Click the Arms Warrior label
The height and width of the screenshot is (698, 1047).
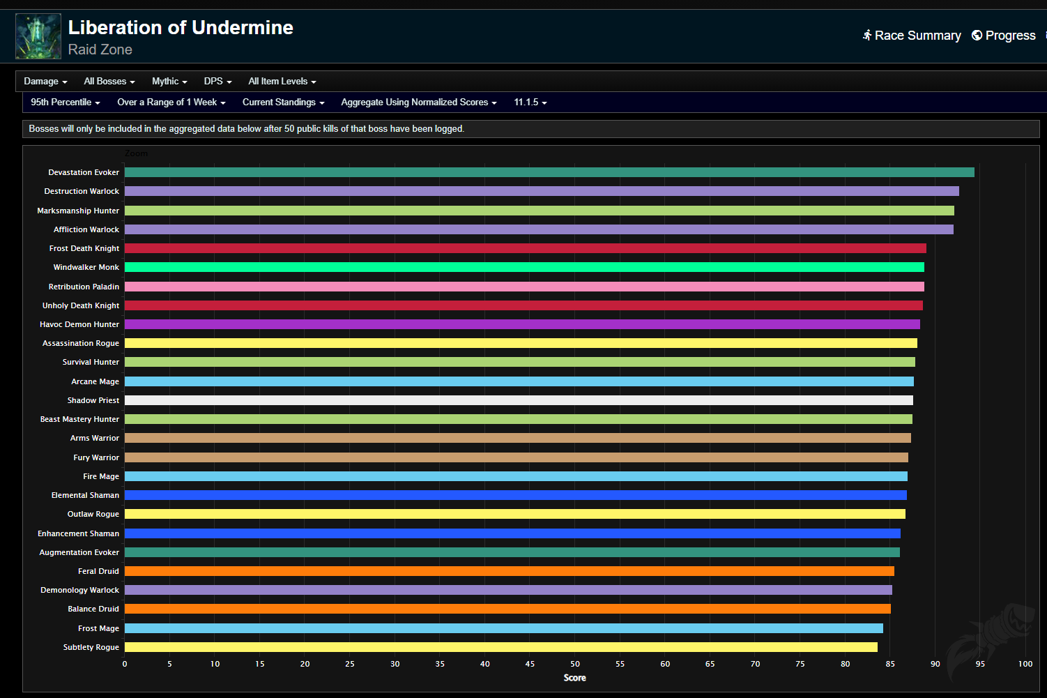(x=95, y=438)
